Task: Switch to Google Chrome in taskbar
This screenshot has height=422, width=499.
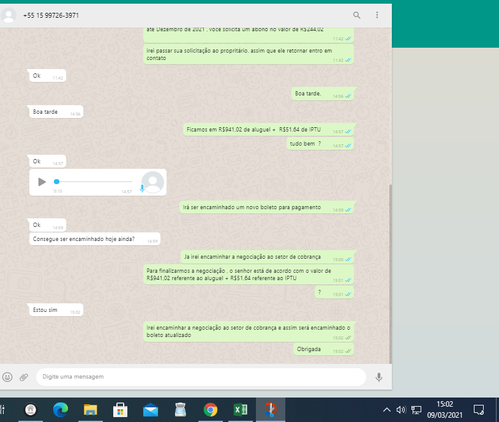Action: point(211,410)
